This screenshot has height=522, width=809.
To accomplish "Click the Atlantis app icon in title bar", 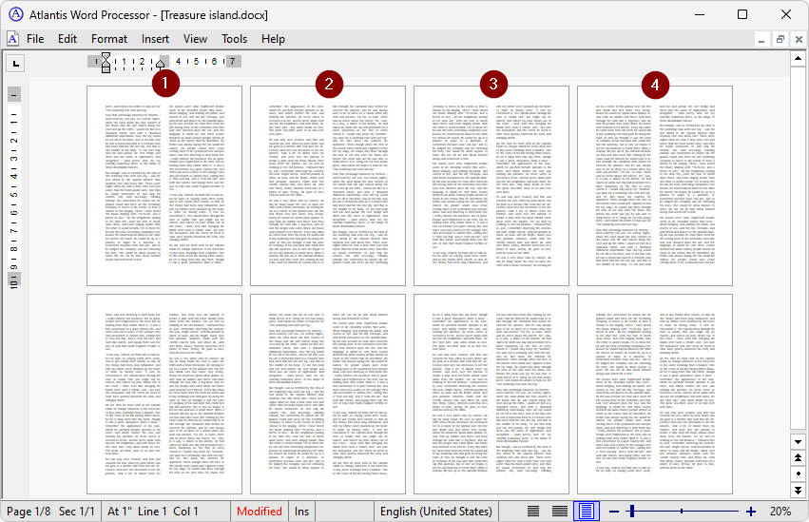I will coord(16,14).
